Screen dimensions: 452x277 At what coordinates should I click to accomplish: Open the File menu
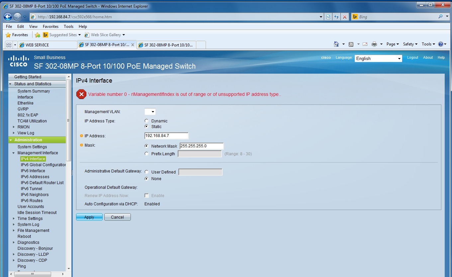[x=9, y=27]
